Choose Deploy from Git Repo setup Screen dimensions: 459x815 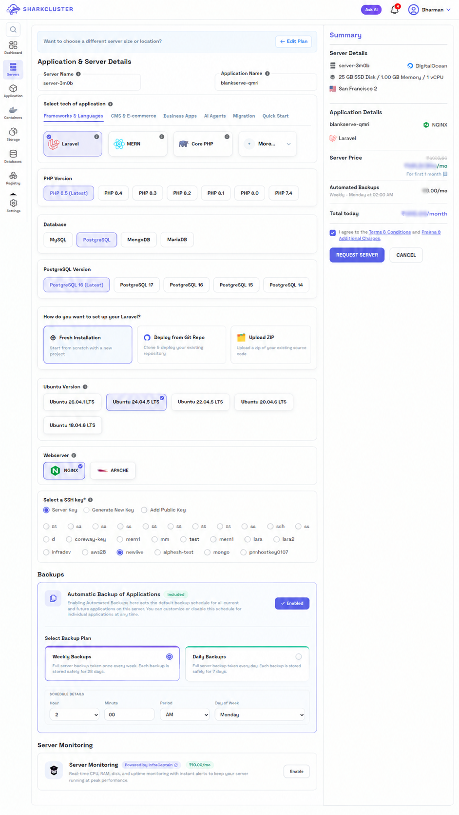[181, 345]
